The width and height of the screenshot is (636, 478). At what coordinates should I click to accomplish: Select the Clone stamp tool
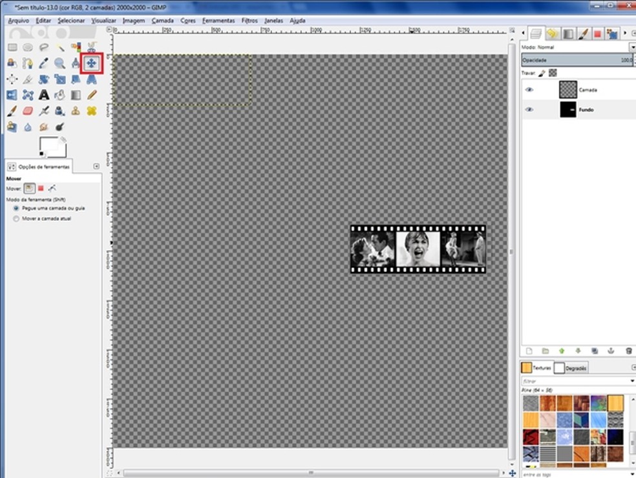tap(76, 110)
